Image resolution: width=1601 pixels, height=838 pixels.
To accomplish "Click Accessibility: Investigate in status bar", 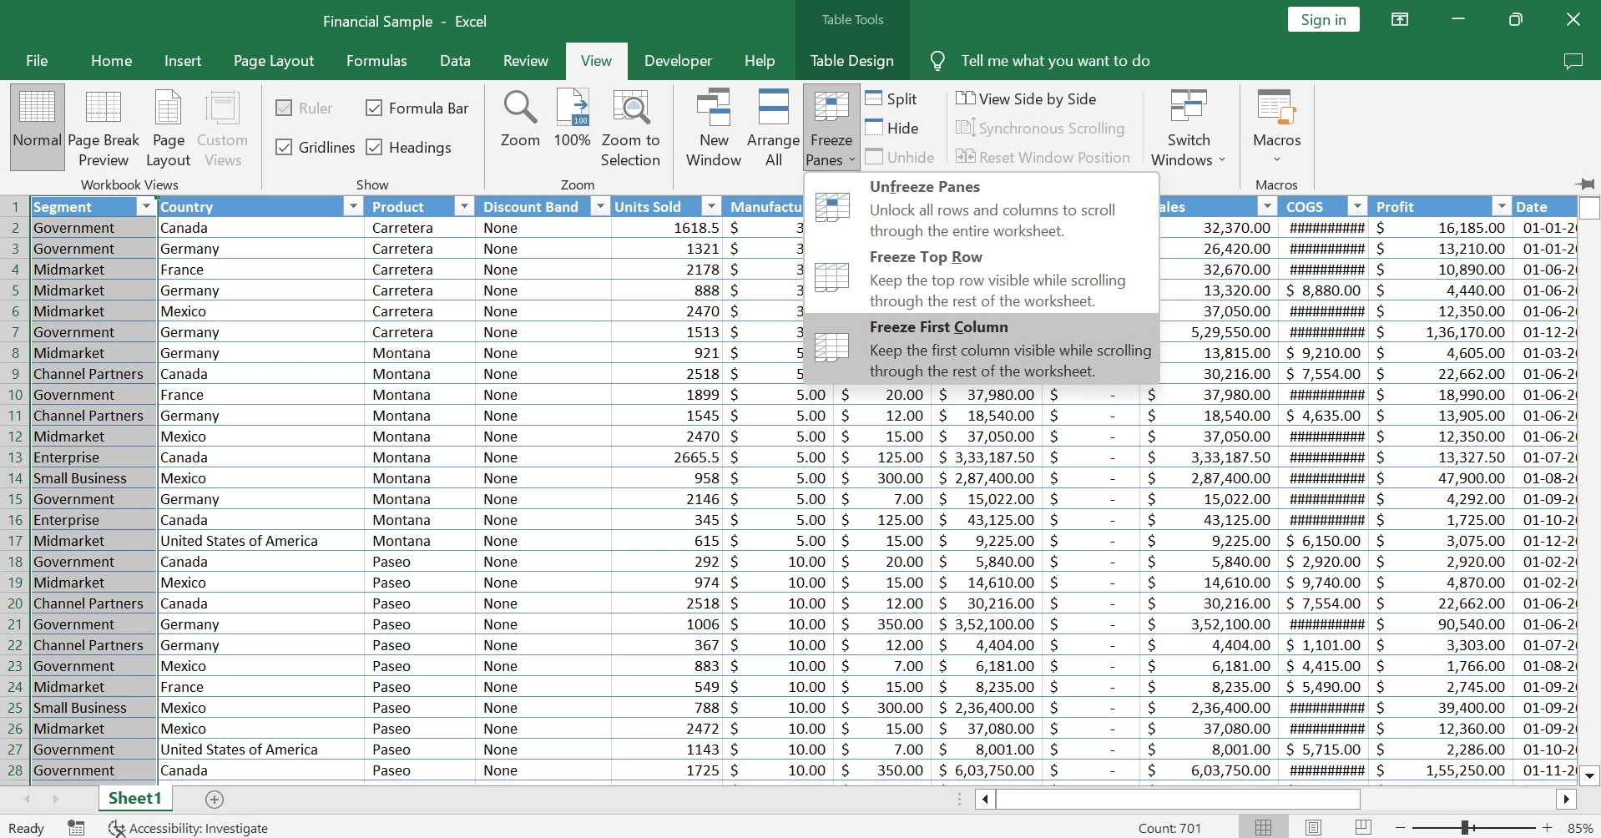I will click(x=189, y=828).
